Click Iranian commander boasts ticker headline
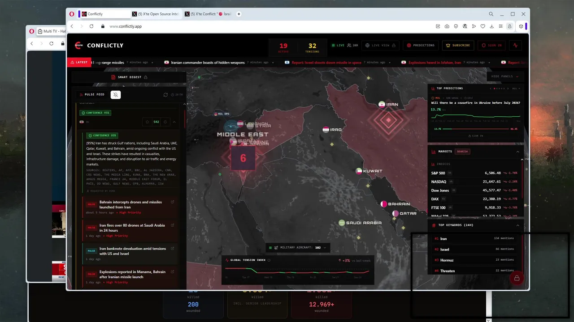Screen dimensions: 574x322 tap(207, 63)
